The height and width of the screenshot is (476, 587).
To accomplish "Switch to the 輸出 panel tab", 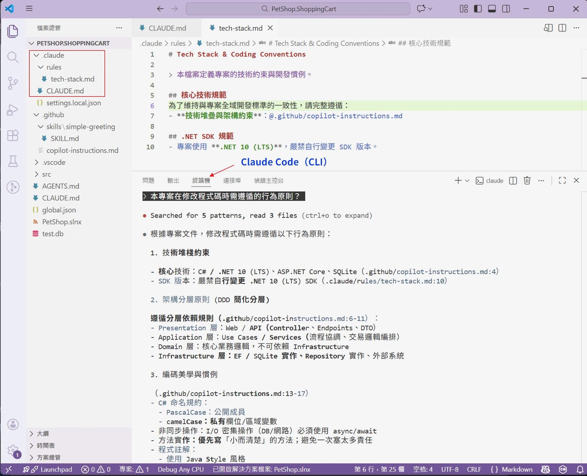I will (173, 180).
